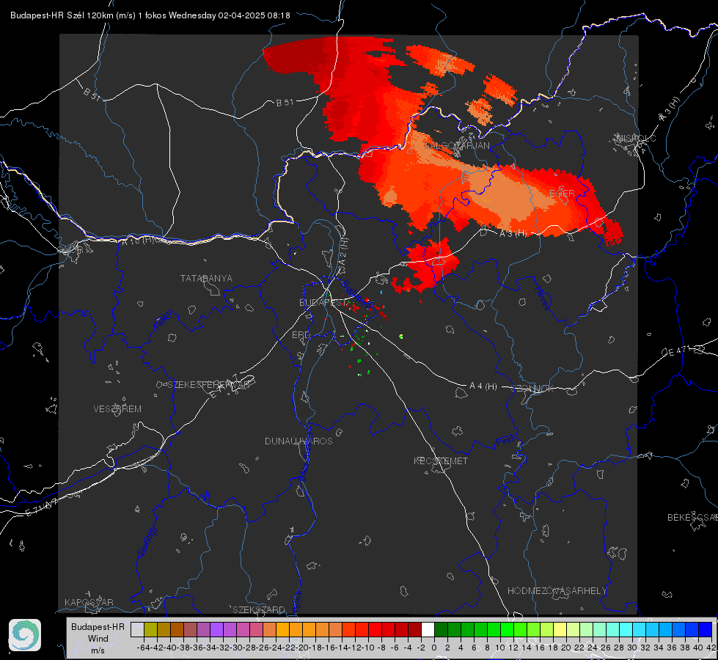Select the 'B 51' label near the dark red echo
This screenshot has height=660, width=718.
[x=285, y=103]
